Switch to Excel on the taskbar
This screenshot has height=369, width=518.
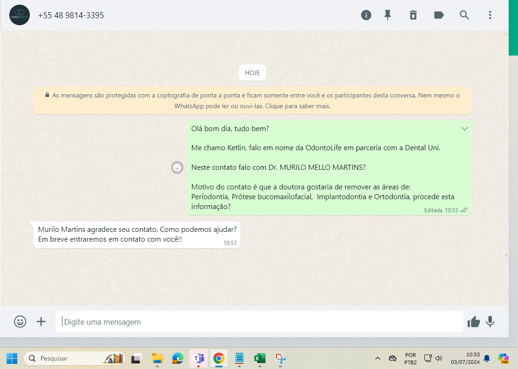coord(260,358)
